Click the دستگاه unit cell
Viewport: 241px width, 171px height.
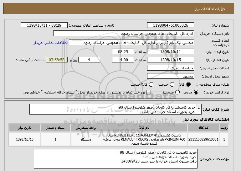tap(86, 139)
